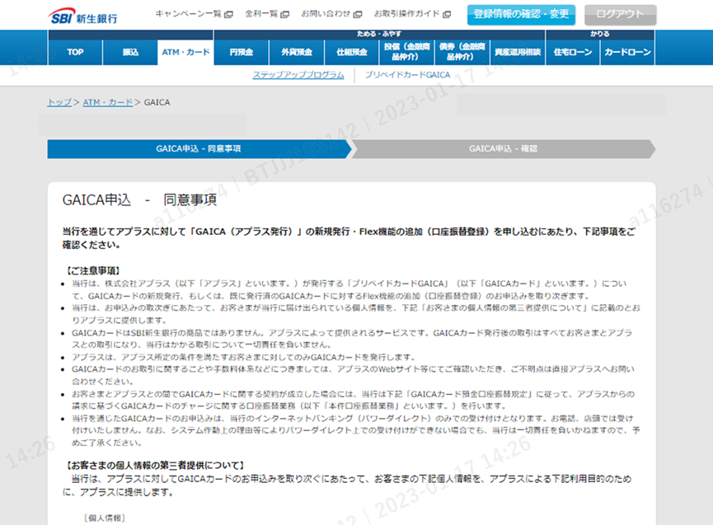This screenshot has width=713, height=525.
Task: Select プリペイドカードGAICA in the submenu
Action: (x=407, y=75)
